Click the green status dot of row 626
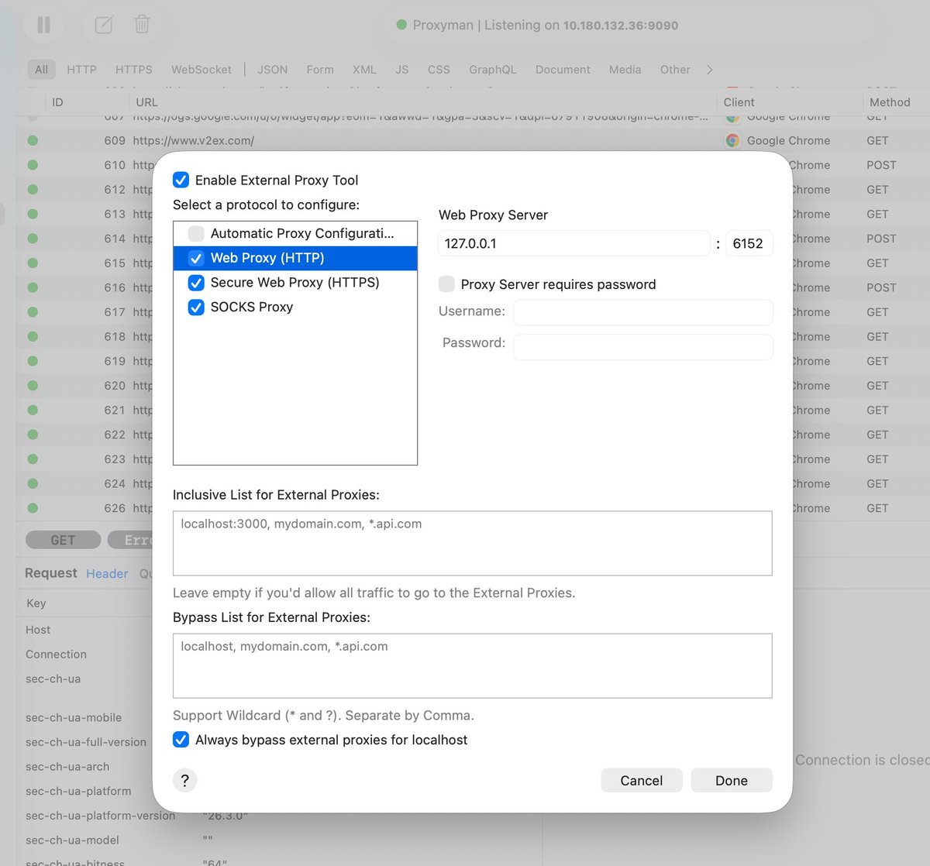Viewport: 930px width, 866px height. click(x=33, y=508)
